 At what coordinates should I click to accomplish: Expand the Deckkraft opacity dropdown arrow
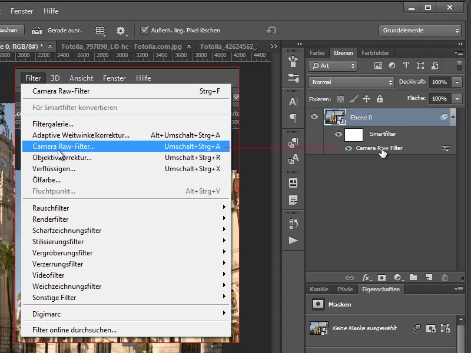tap(458, 82)
